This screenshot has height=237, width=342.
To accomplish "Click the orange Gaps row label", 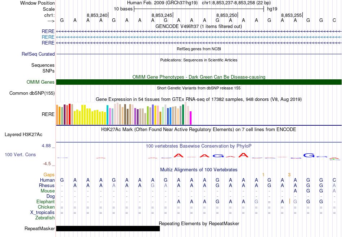I will pyautogui.click(x=49, y=175).
